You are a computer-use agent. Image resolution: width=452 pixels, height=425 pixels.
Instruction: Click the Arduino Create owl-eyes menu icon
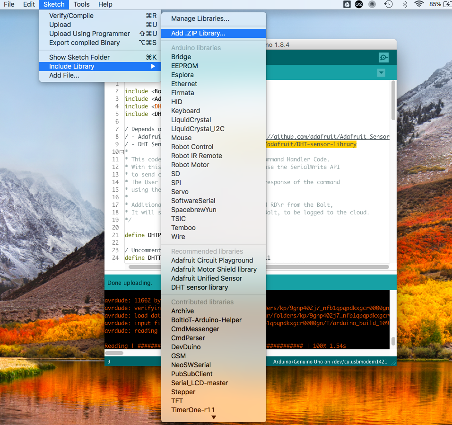point(359,4)
